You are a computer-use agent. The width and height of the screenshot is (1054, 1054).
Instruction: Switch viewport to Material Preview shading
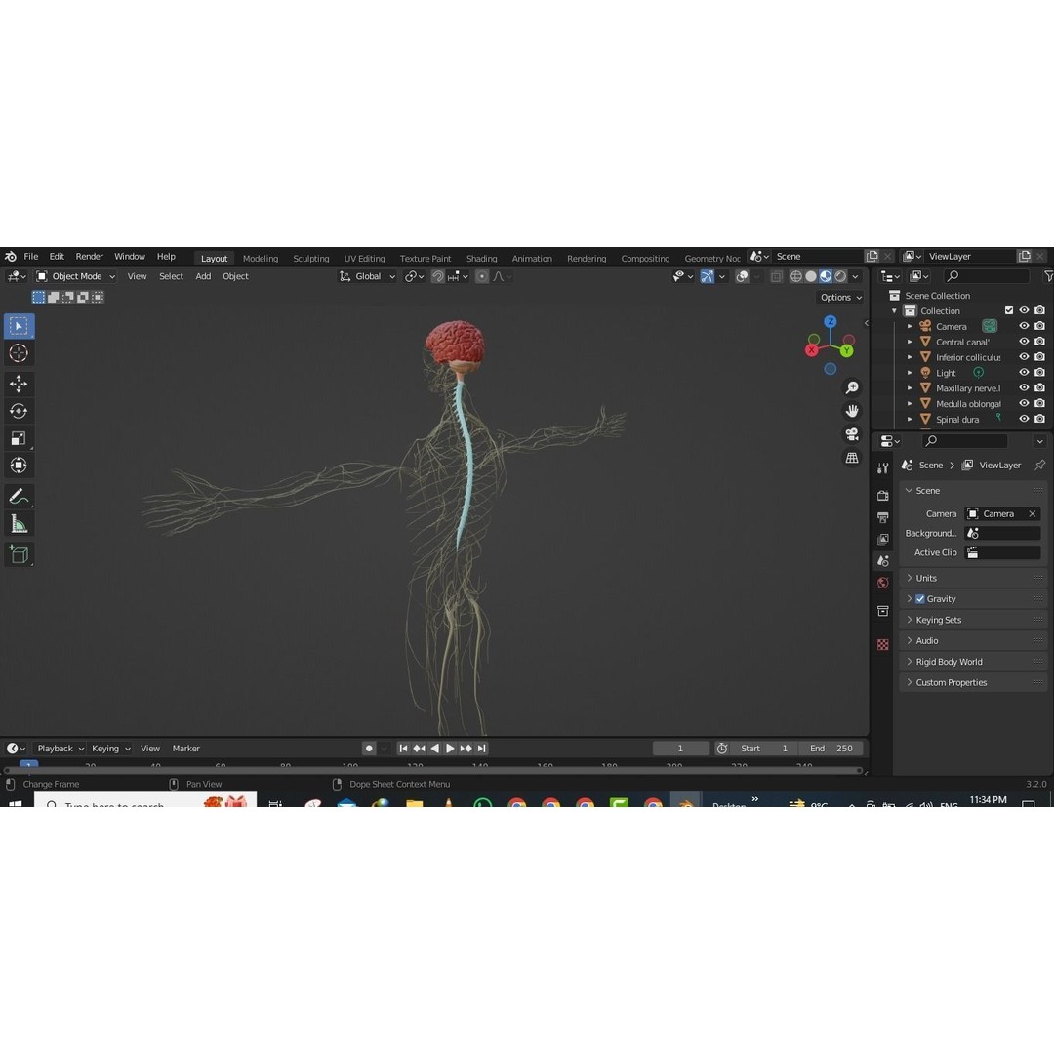point(824,276)
